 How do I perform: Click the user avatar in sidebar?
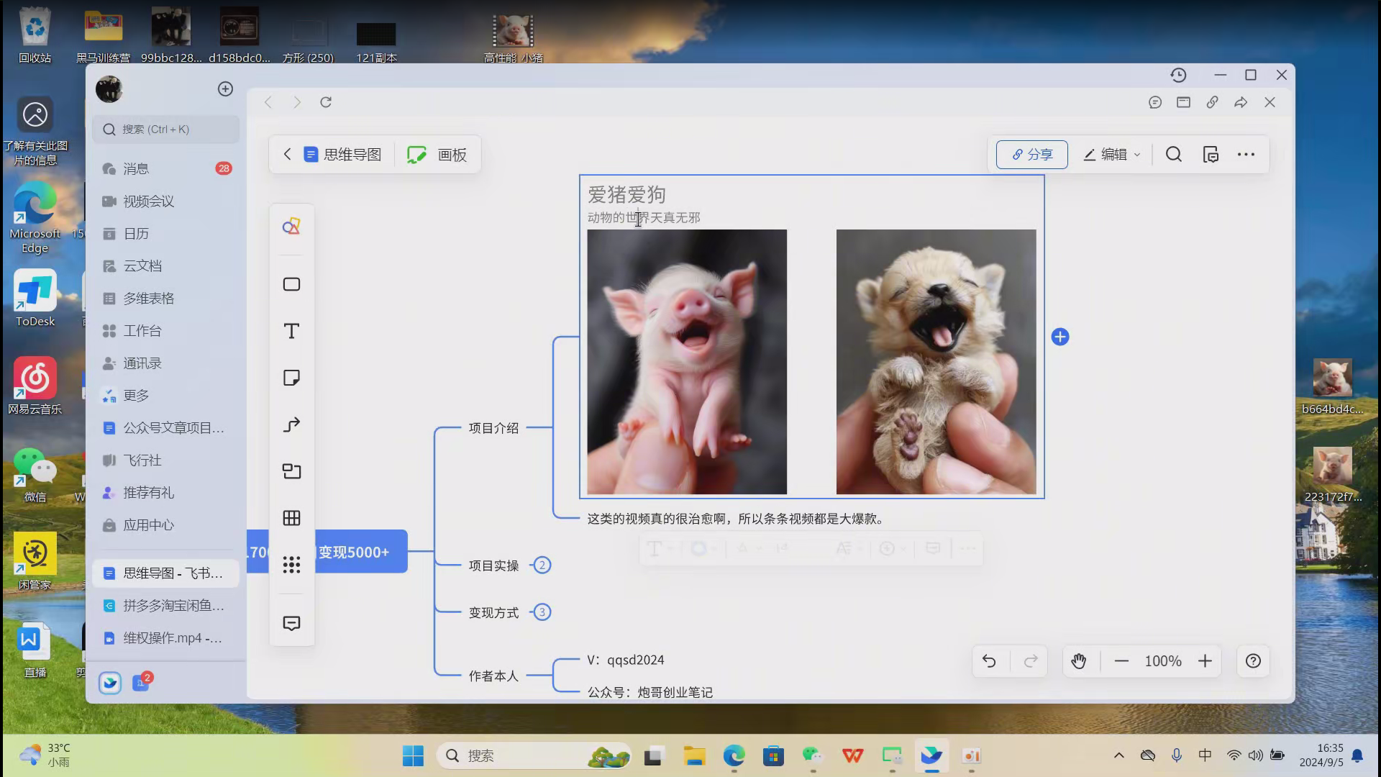(109, 89)
